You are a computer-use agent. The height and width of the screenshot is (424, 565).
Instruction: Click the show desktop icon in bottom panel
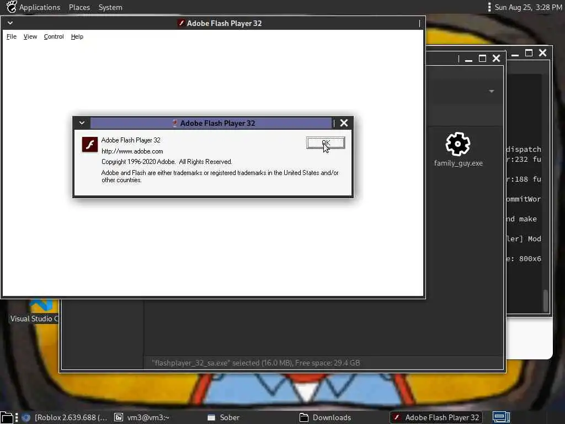(x=7, y=417)
